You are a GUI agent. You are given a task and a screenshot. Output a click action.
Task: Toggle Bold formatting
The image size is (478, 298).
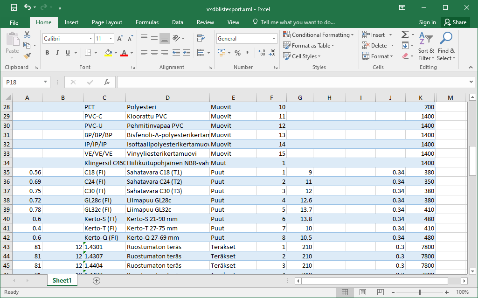[x=47, y=53]
